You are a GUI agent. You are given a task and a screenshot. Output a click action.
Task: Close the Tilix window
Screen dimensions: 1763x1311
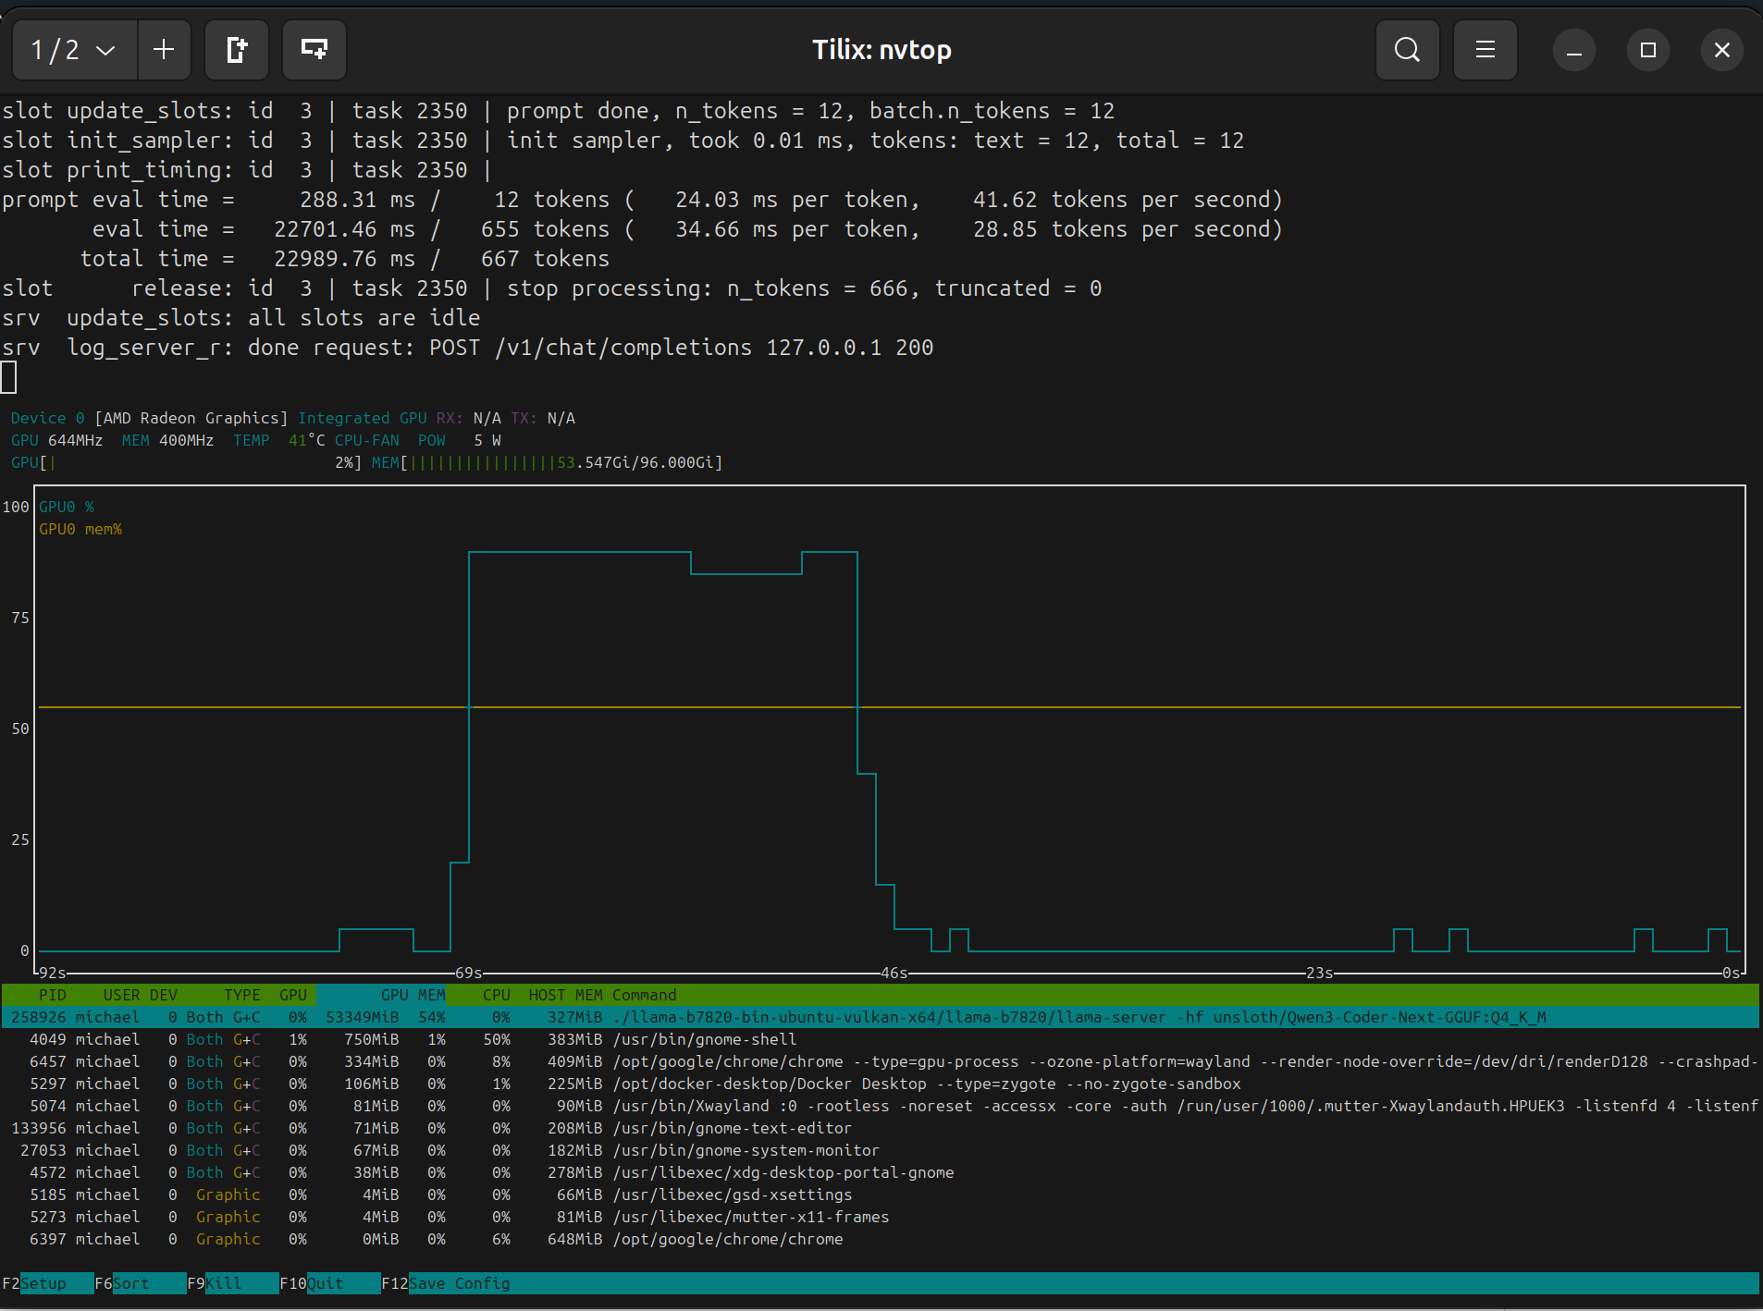(1721, 50)
